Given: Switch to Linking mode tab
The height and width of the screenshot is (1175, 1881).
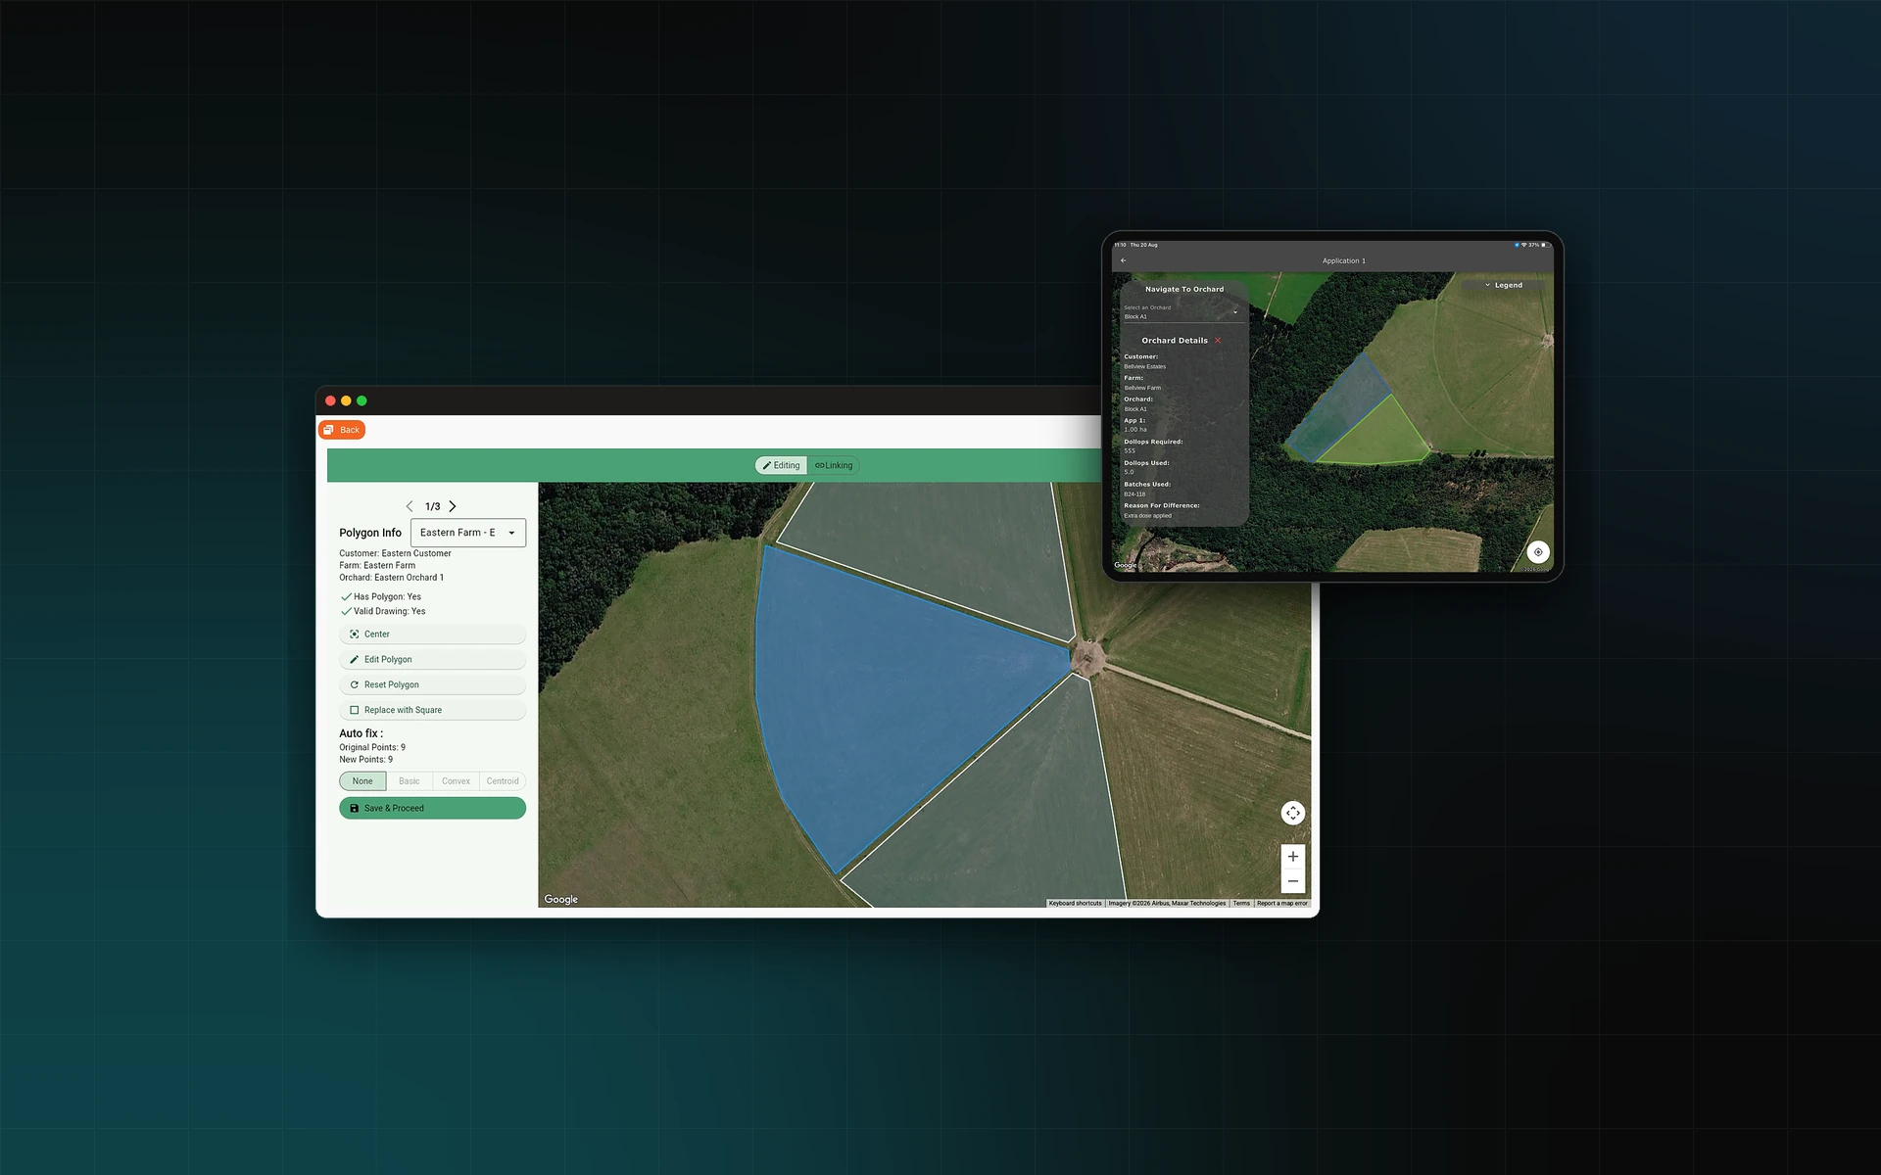Looking at the screenshot, I should (x=834, y=465).
